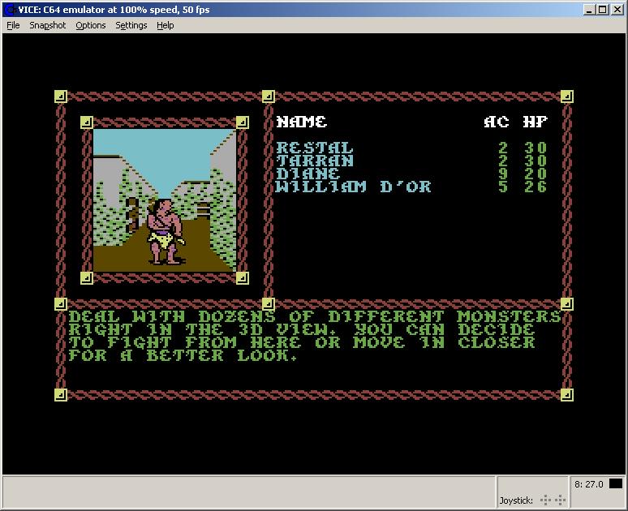Minimize the VICE emulator window
This screenshot has height=511, width=628.
point(588,10)
